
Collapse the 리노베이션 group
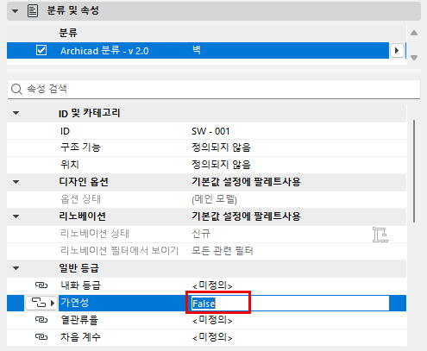[16, 216]
